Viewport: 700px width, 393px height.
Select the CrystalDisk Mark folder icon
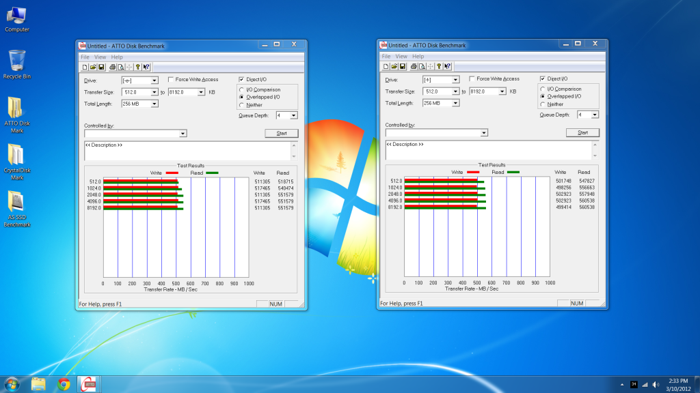(x=17, y=162)
